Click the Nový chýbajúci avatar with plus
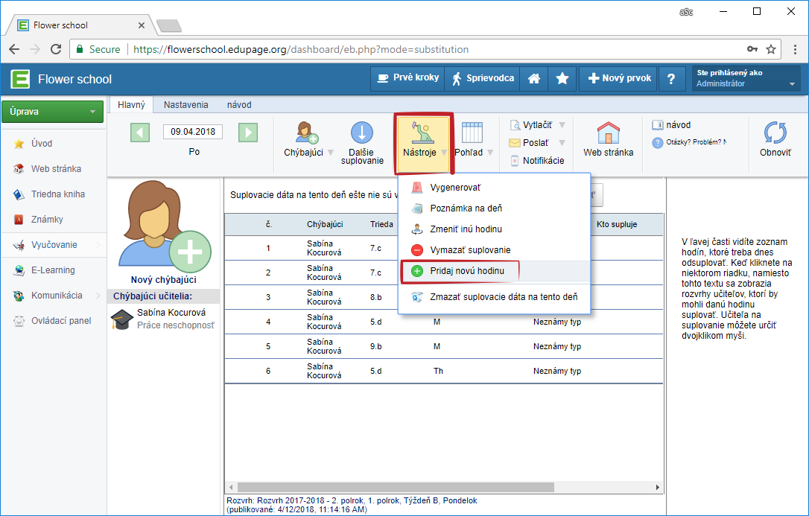 point(164,226)
